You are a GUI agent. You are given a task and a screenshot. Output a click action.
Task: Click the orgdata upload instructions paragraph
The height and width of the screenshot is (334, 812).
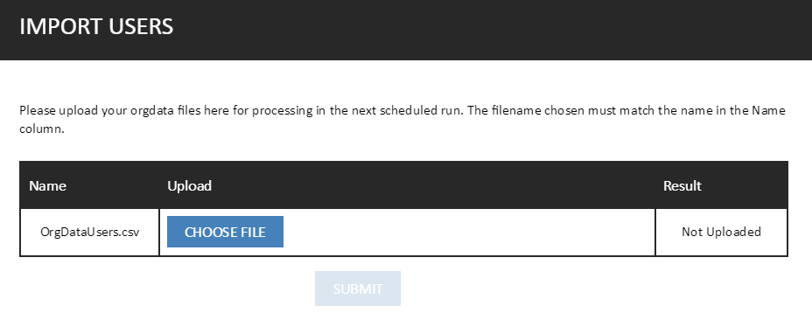pos(402,120)
